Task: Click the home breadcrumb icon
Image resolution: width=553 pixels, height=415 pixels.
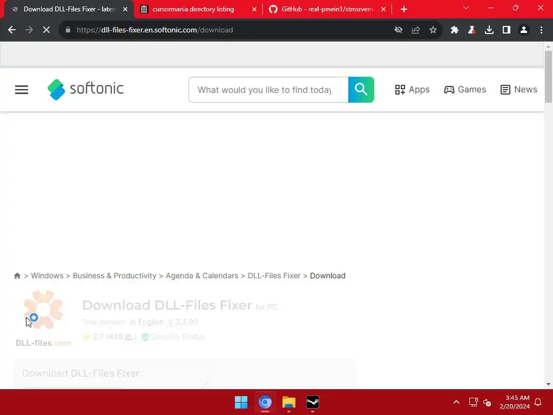Action: [17, 276]
